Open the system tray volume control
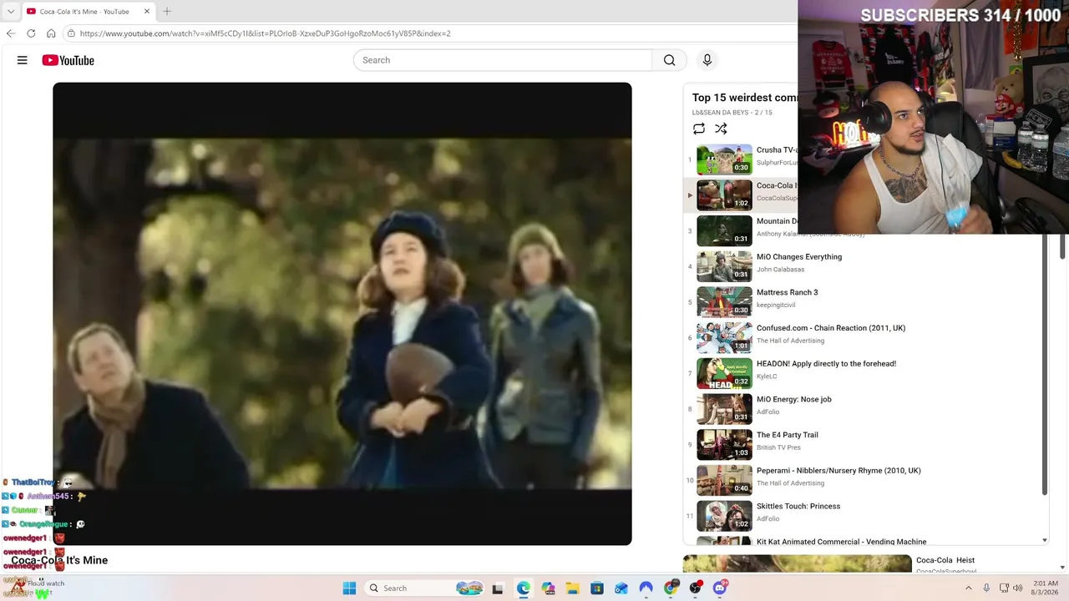The width and height of the screenshot is (1069, 601). (1018, 588)
